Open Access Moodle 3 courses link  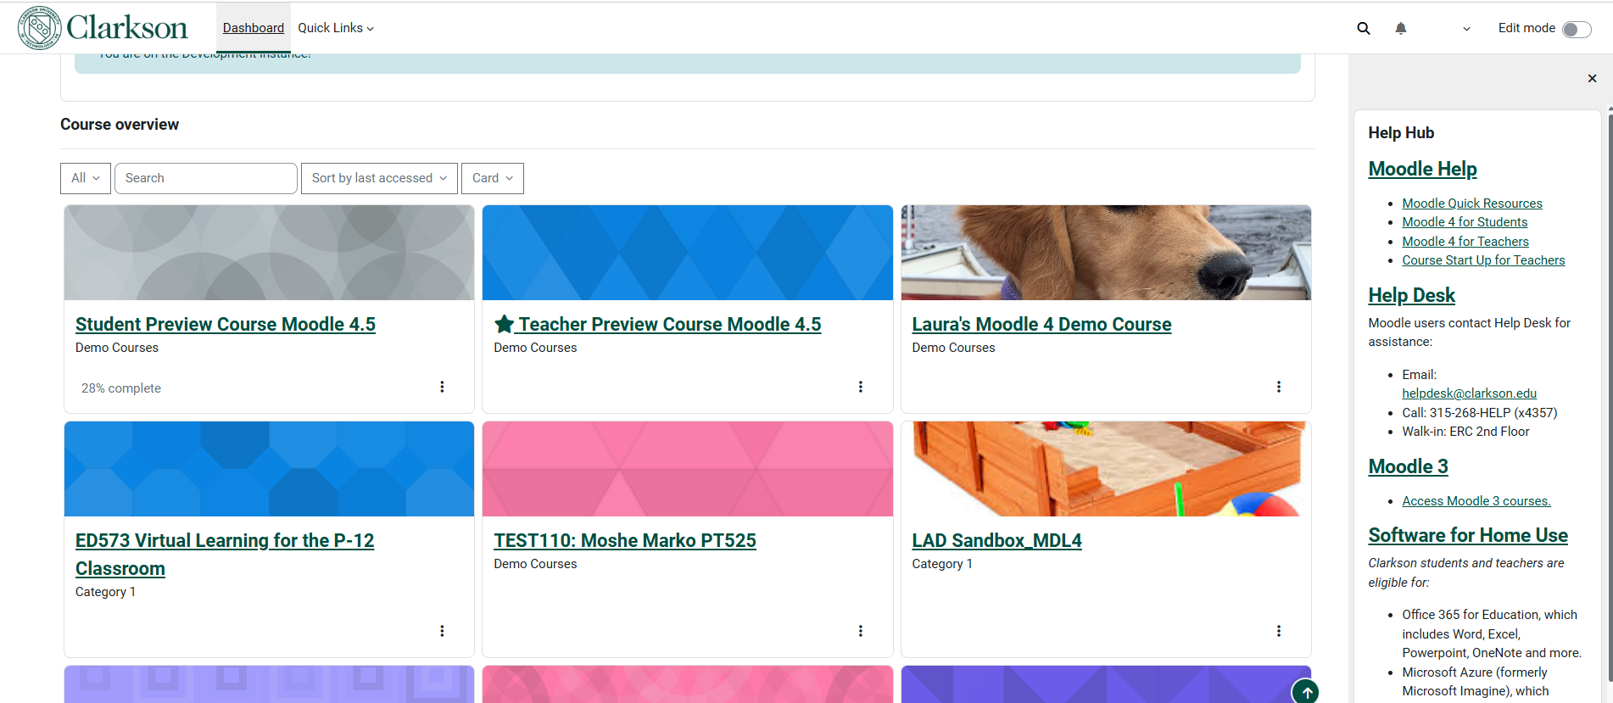1476,501
